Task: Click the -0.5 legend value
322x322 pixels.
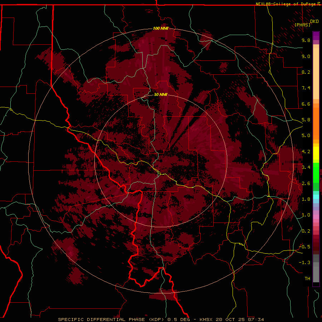Action: pos(304,247)
